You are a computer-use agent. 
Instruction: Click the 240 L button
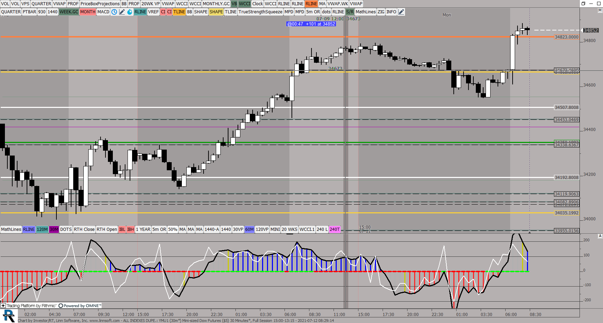coord(322,229)
